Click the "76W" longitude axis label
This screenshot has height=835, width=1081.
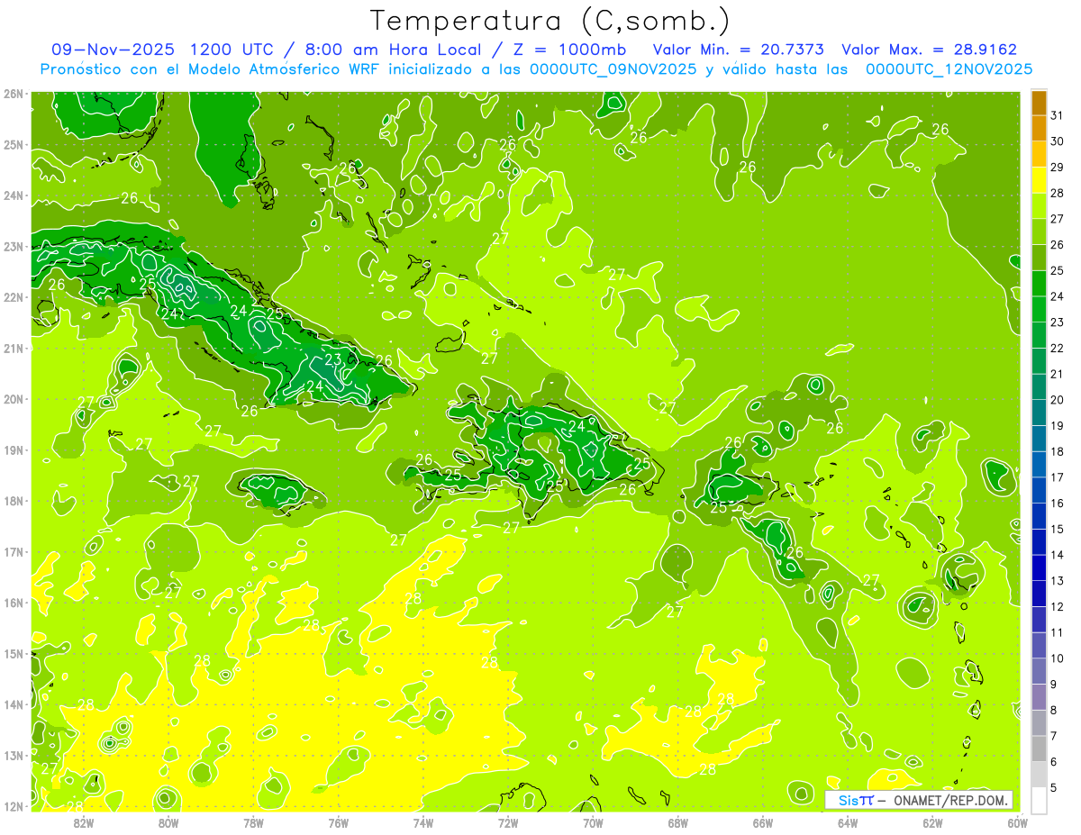pyautogui.click(x=339, y=822)
